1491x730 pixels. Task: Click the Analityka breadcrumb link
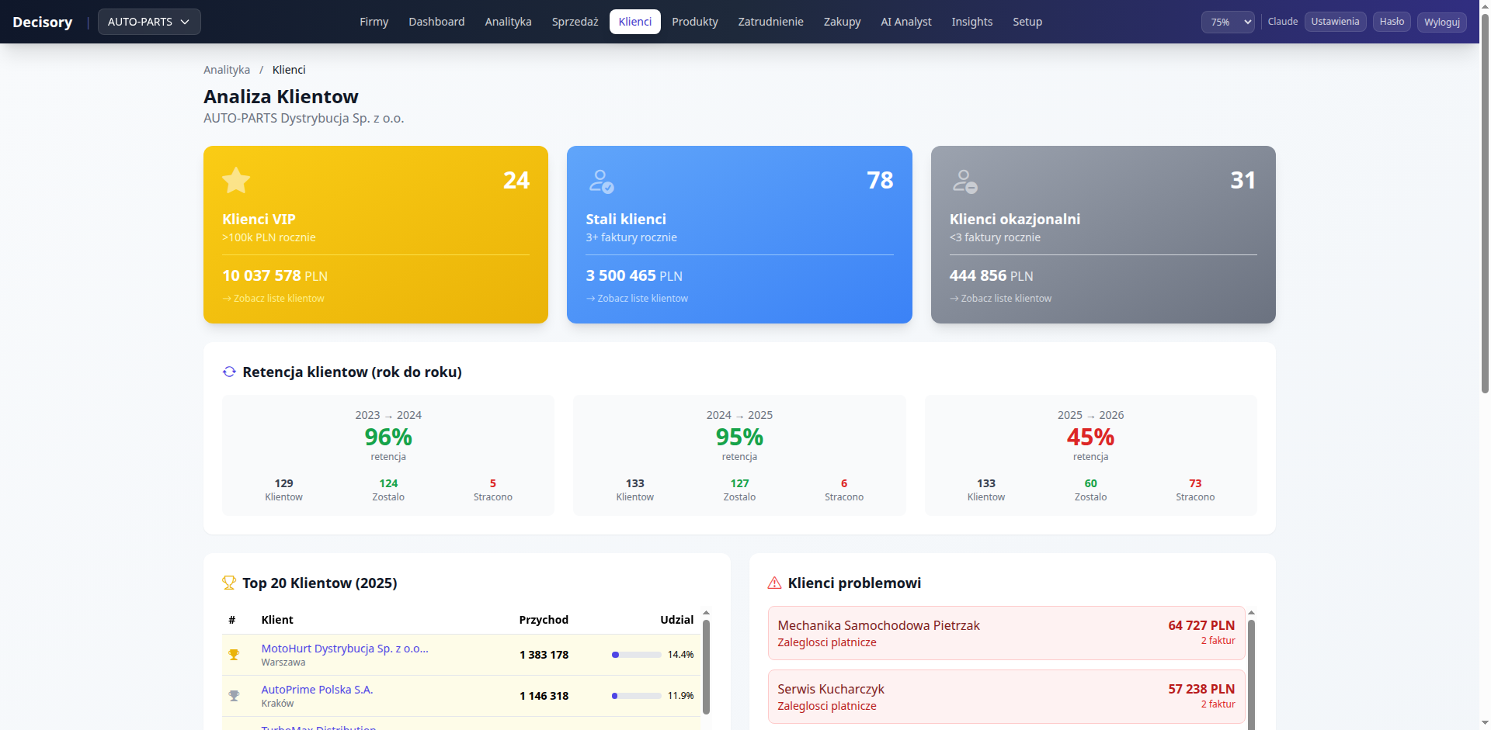[x=227, y=70]
